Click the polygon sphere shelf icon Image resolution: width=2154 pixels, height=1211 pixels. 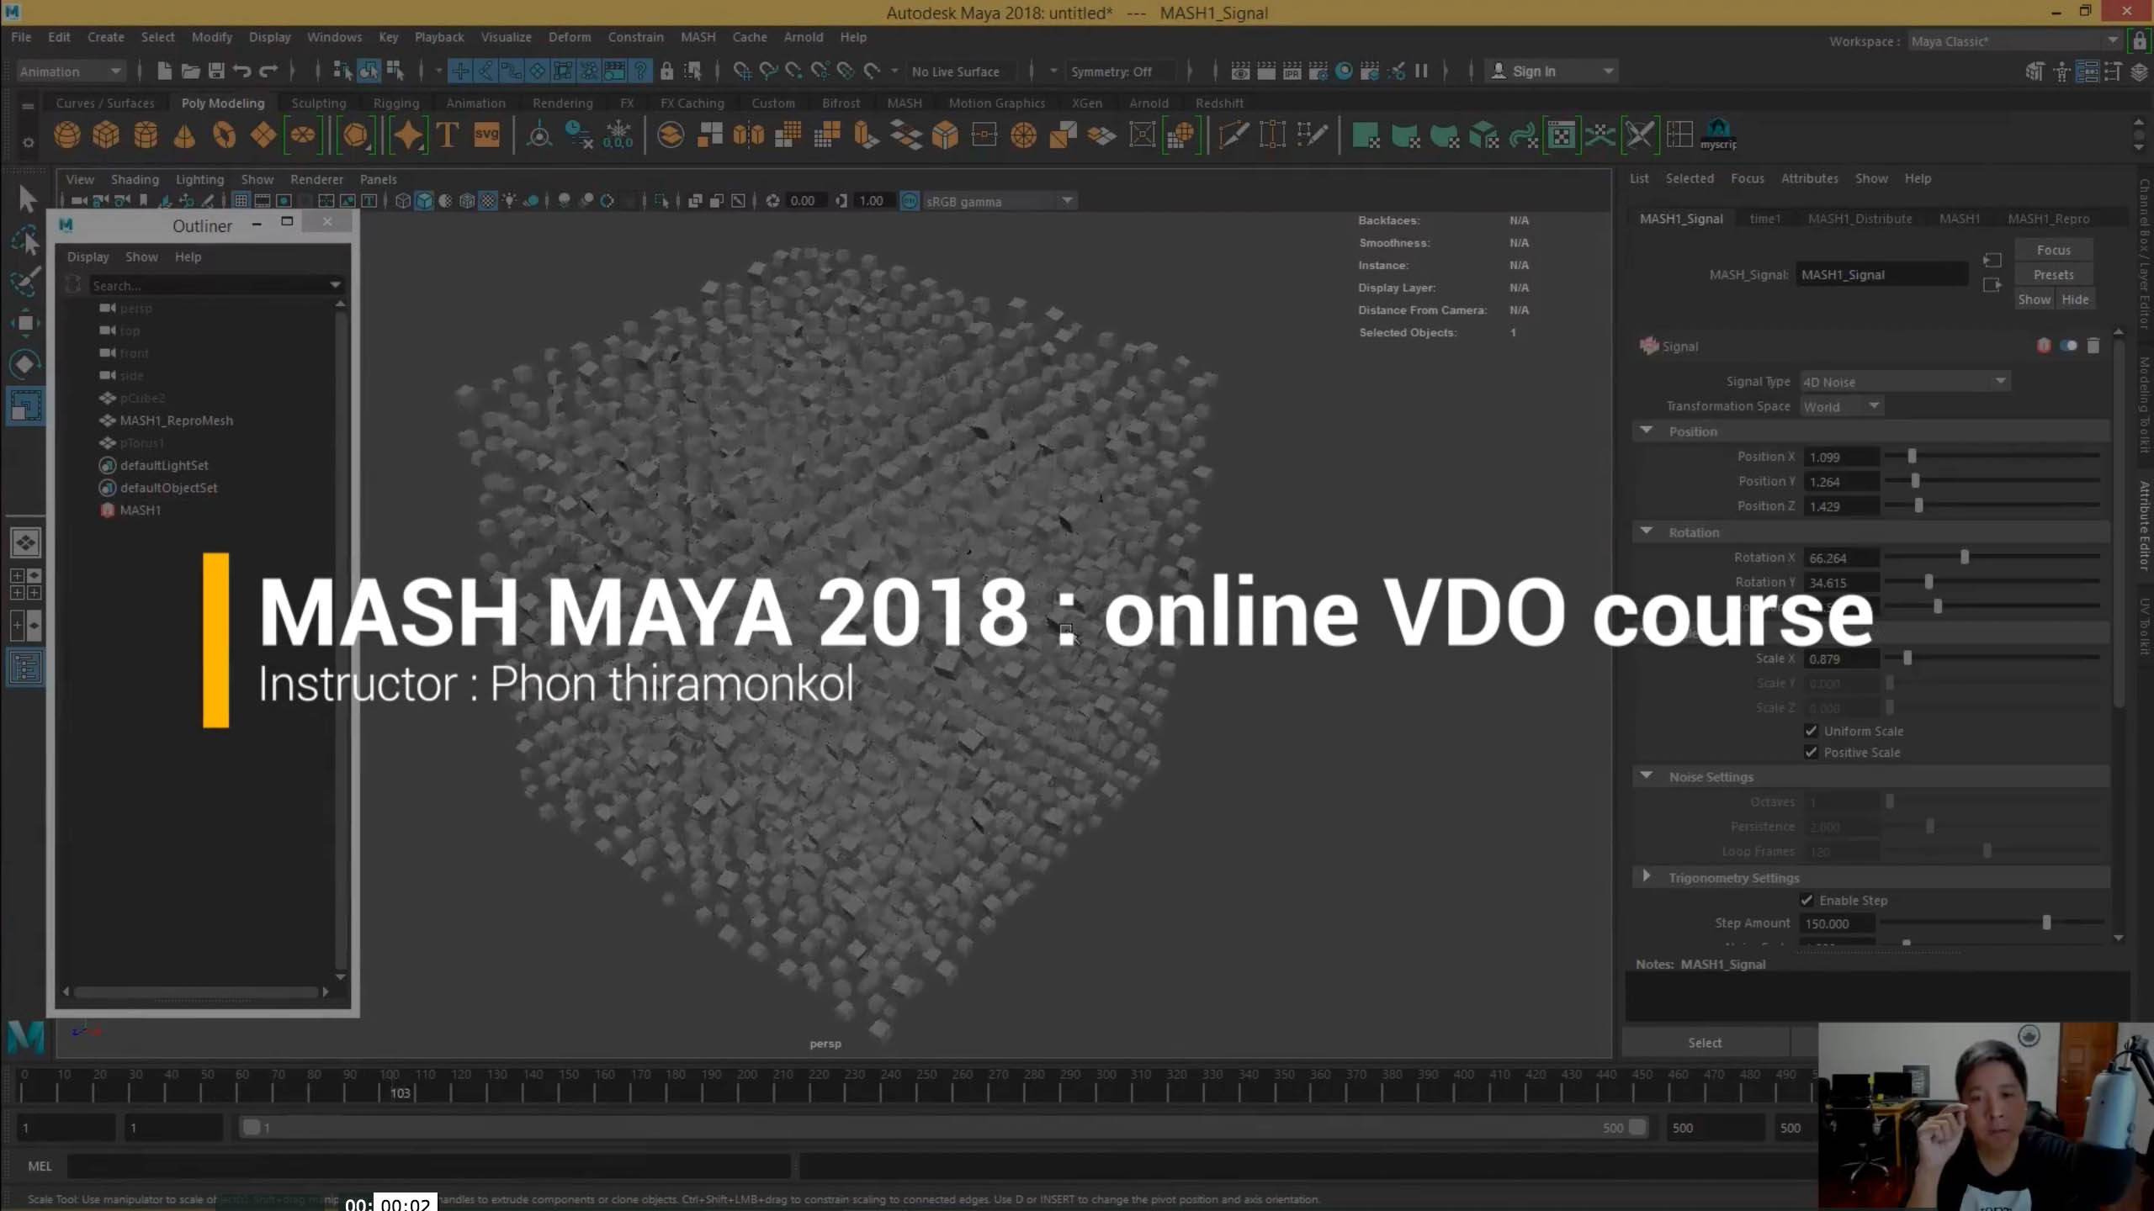(x=67, y=135)
